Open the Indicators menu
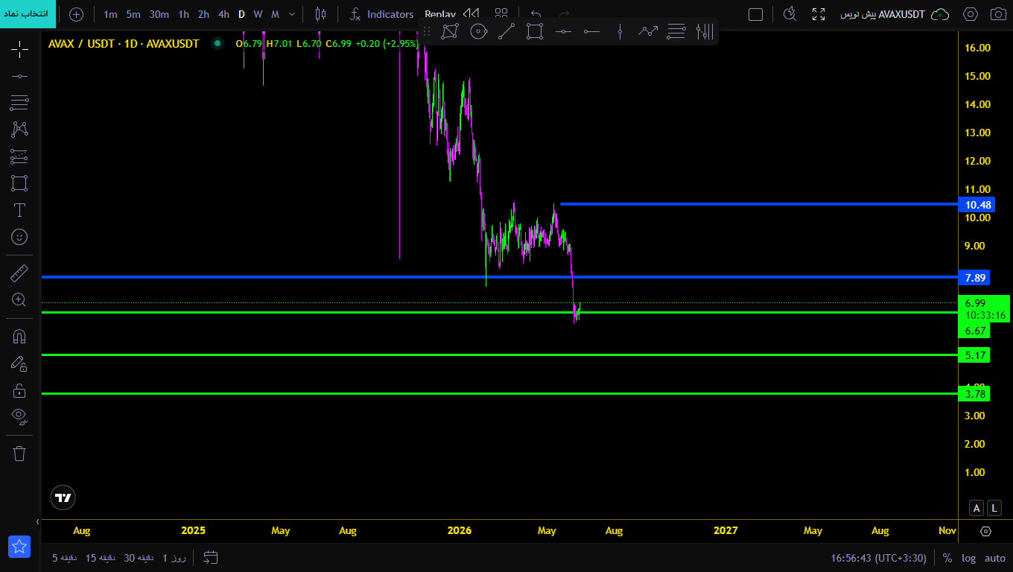The width and height of the screenshot is (1013, 572). pyautogui.click(x=381, y=14)
